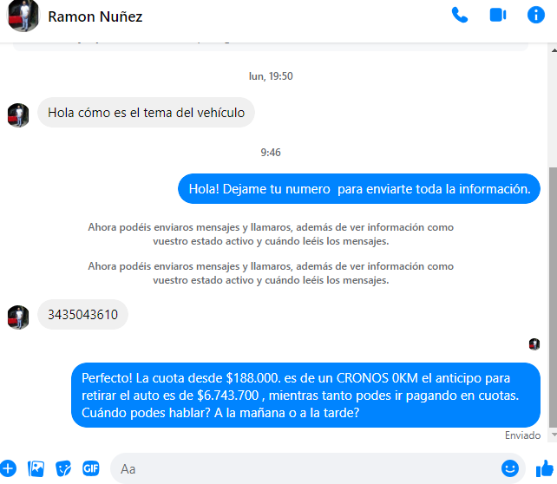Open the emoji picker
This screenshot has width=557, height=484.
510,468
